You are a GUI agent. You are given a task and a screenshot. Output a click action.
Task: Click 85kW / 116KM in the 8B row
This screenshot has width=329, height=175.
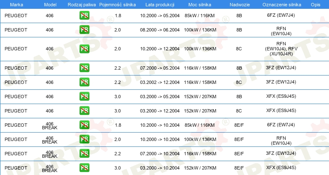coord(200,16)
